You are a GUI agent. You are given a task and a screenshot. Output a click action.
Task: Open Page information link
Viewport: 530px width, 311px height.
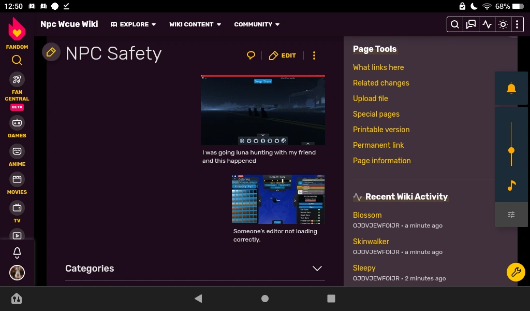point(382,161)
